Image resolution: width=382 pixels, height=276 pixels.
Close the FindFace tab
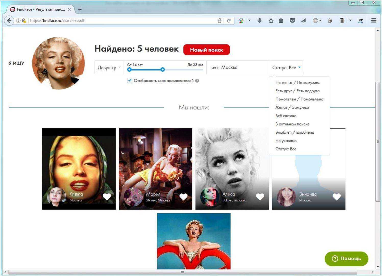click(x=69, y=9)
